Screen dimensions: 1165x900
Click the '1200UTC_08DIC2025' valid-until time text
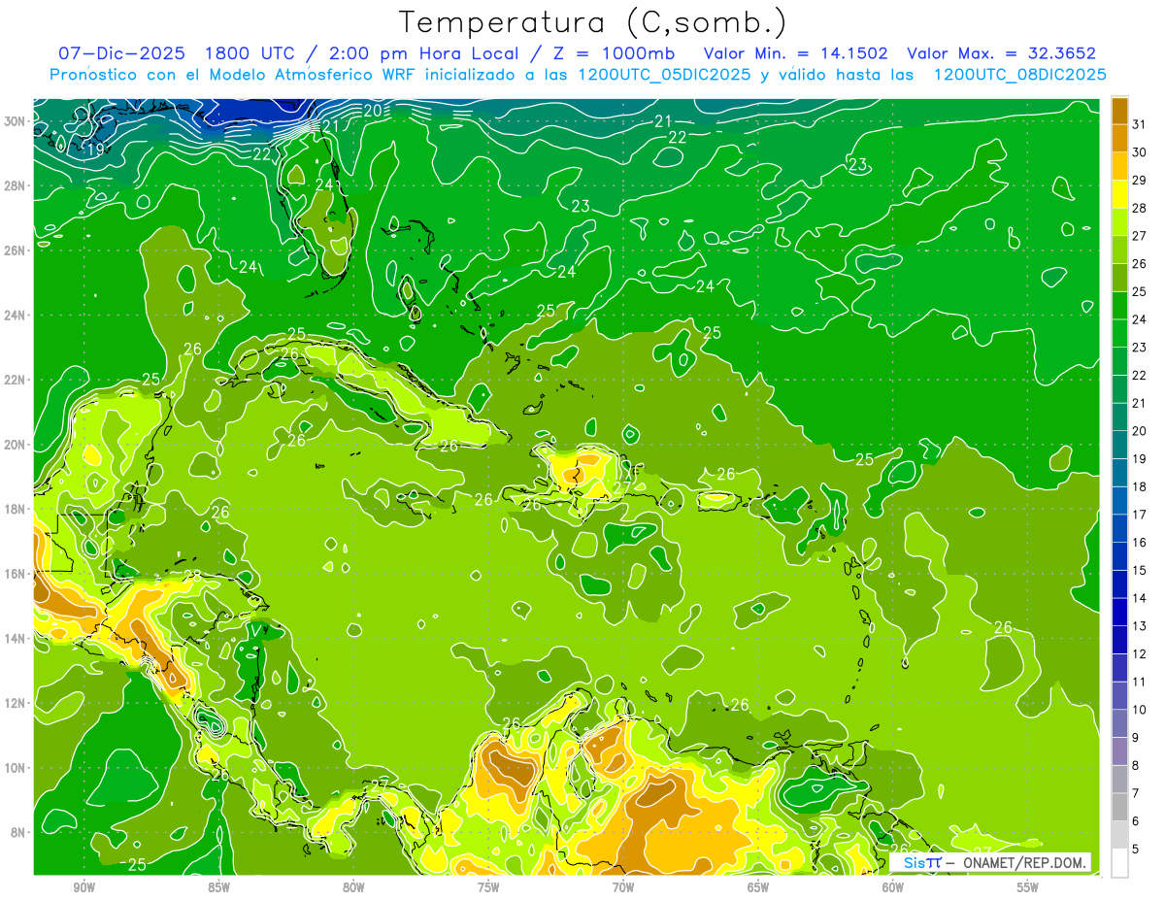coord(1019,75)
